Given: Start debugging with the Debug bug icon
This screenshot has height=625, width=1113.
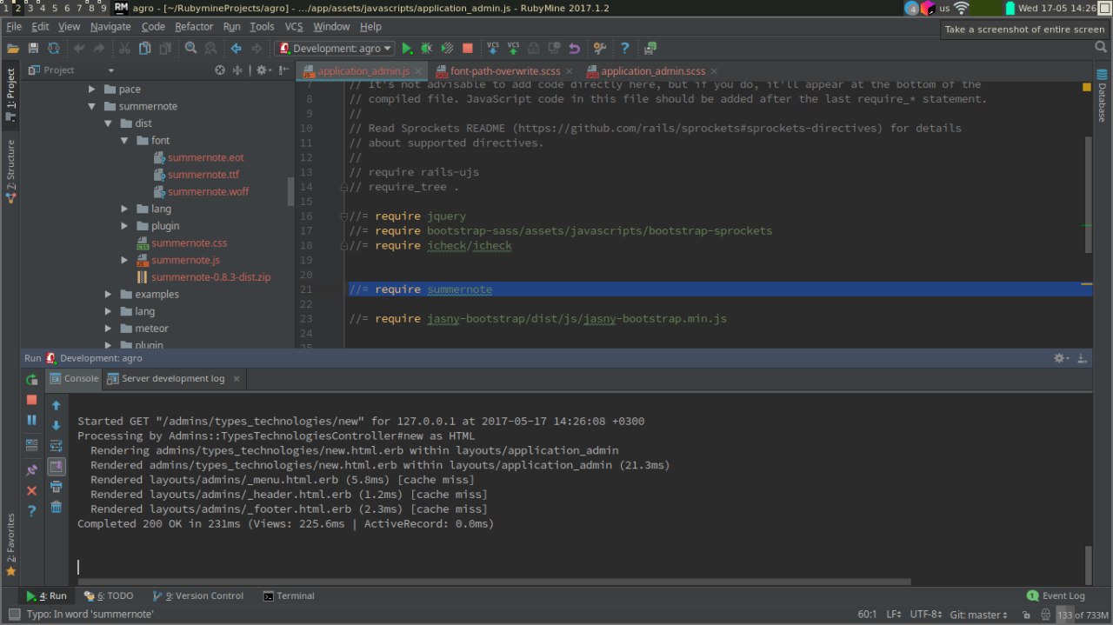Looking at the screenshot, I should (x=426, y=49).
